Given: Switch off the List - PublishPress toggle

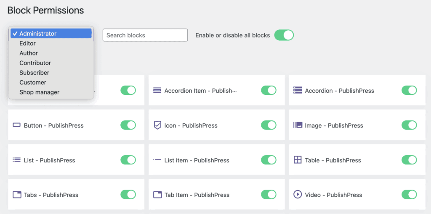Looking at the screenshot, I should tap(128, 160).
